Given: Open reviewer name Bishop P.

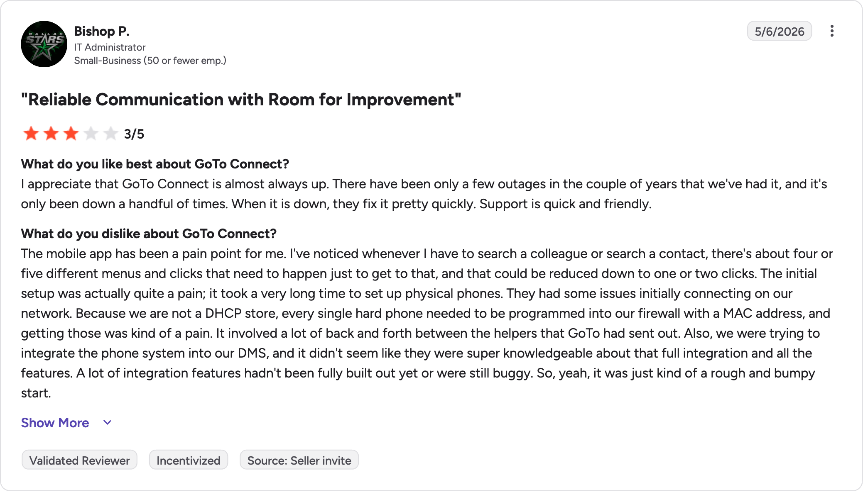Looking at the screenshot, I should pyautogui.click(x=102, y=31).
